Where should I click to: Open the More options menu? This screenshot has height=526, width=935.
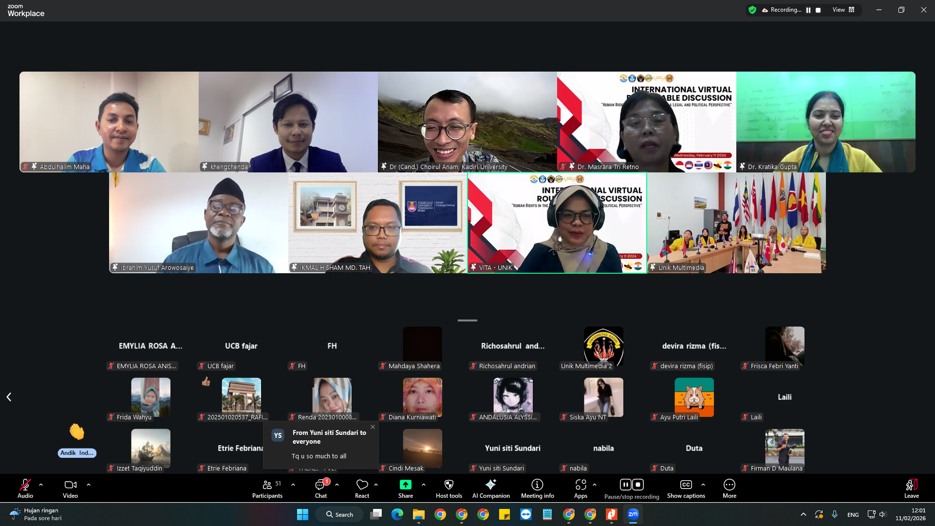tap(729, 488)
